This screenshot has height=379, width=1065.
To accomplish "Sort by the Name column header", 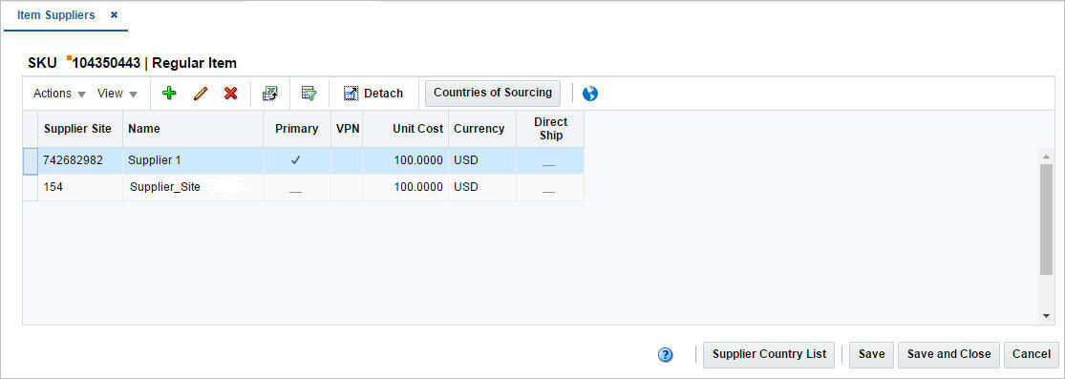I will click(x=193, y=129).
